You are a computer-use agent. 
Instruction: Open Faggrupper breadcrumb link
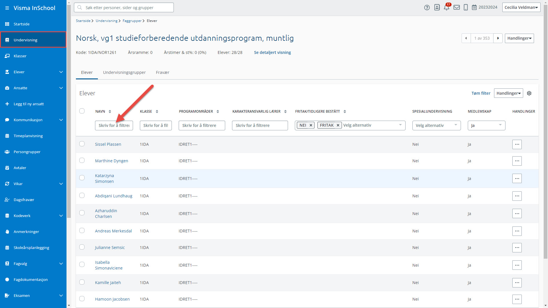point(132,21)
